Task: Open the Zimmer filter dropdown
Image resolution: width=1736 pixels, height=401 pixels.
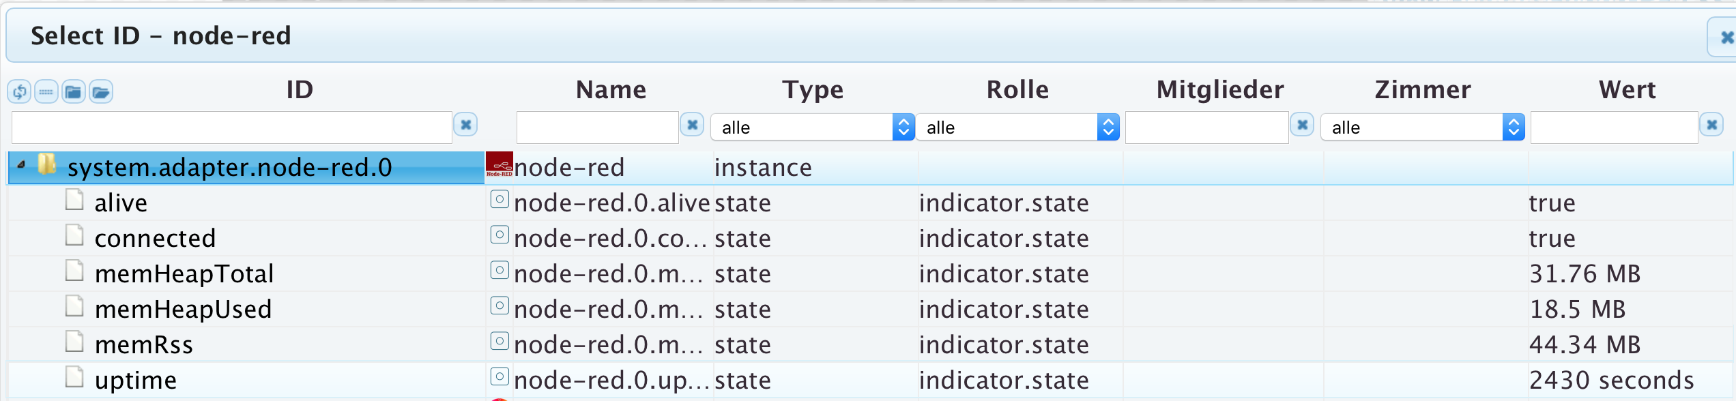Action: click(1423, 128)
